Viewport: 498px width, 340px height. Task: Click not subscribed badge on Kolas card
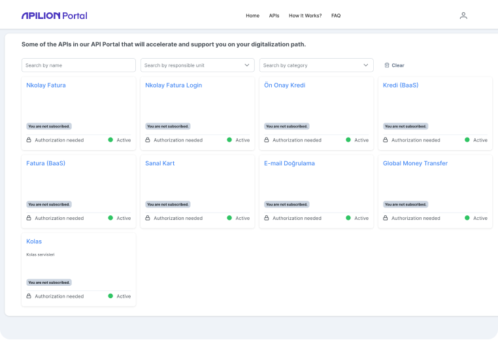click(x=49, y=283)
